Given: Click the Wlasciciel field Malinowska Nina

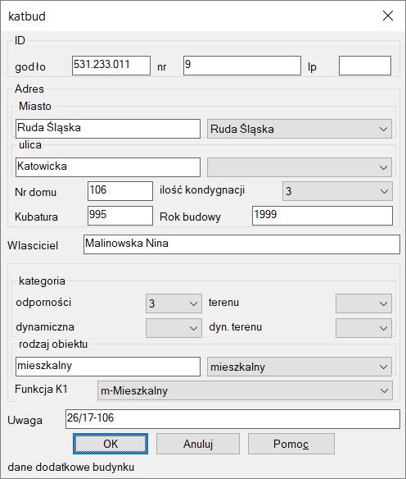Looking at the screenshot, I should coord(241,244).
